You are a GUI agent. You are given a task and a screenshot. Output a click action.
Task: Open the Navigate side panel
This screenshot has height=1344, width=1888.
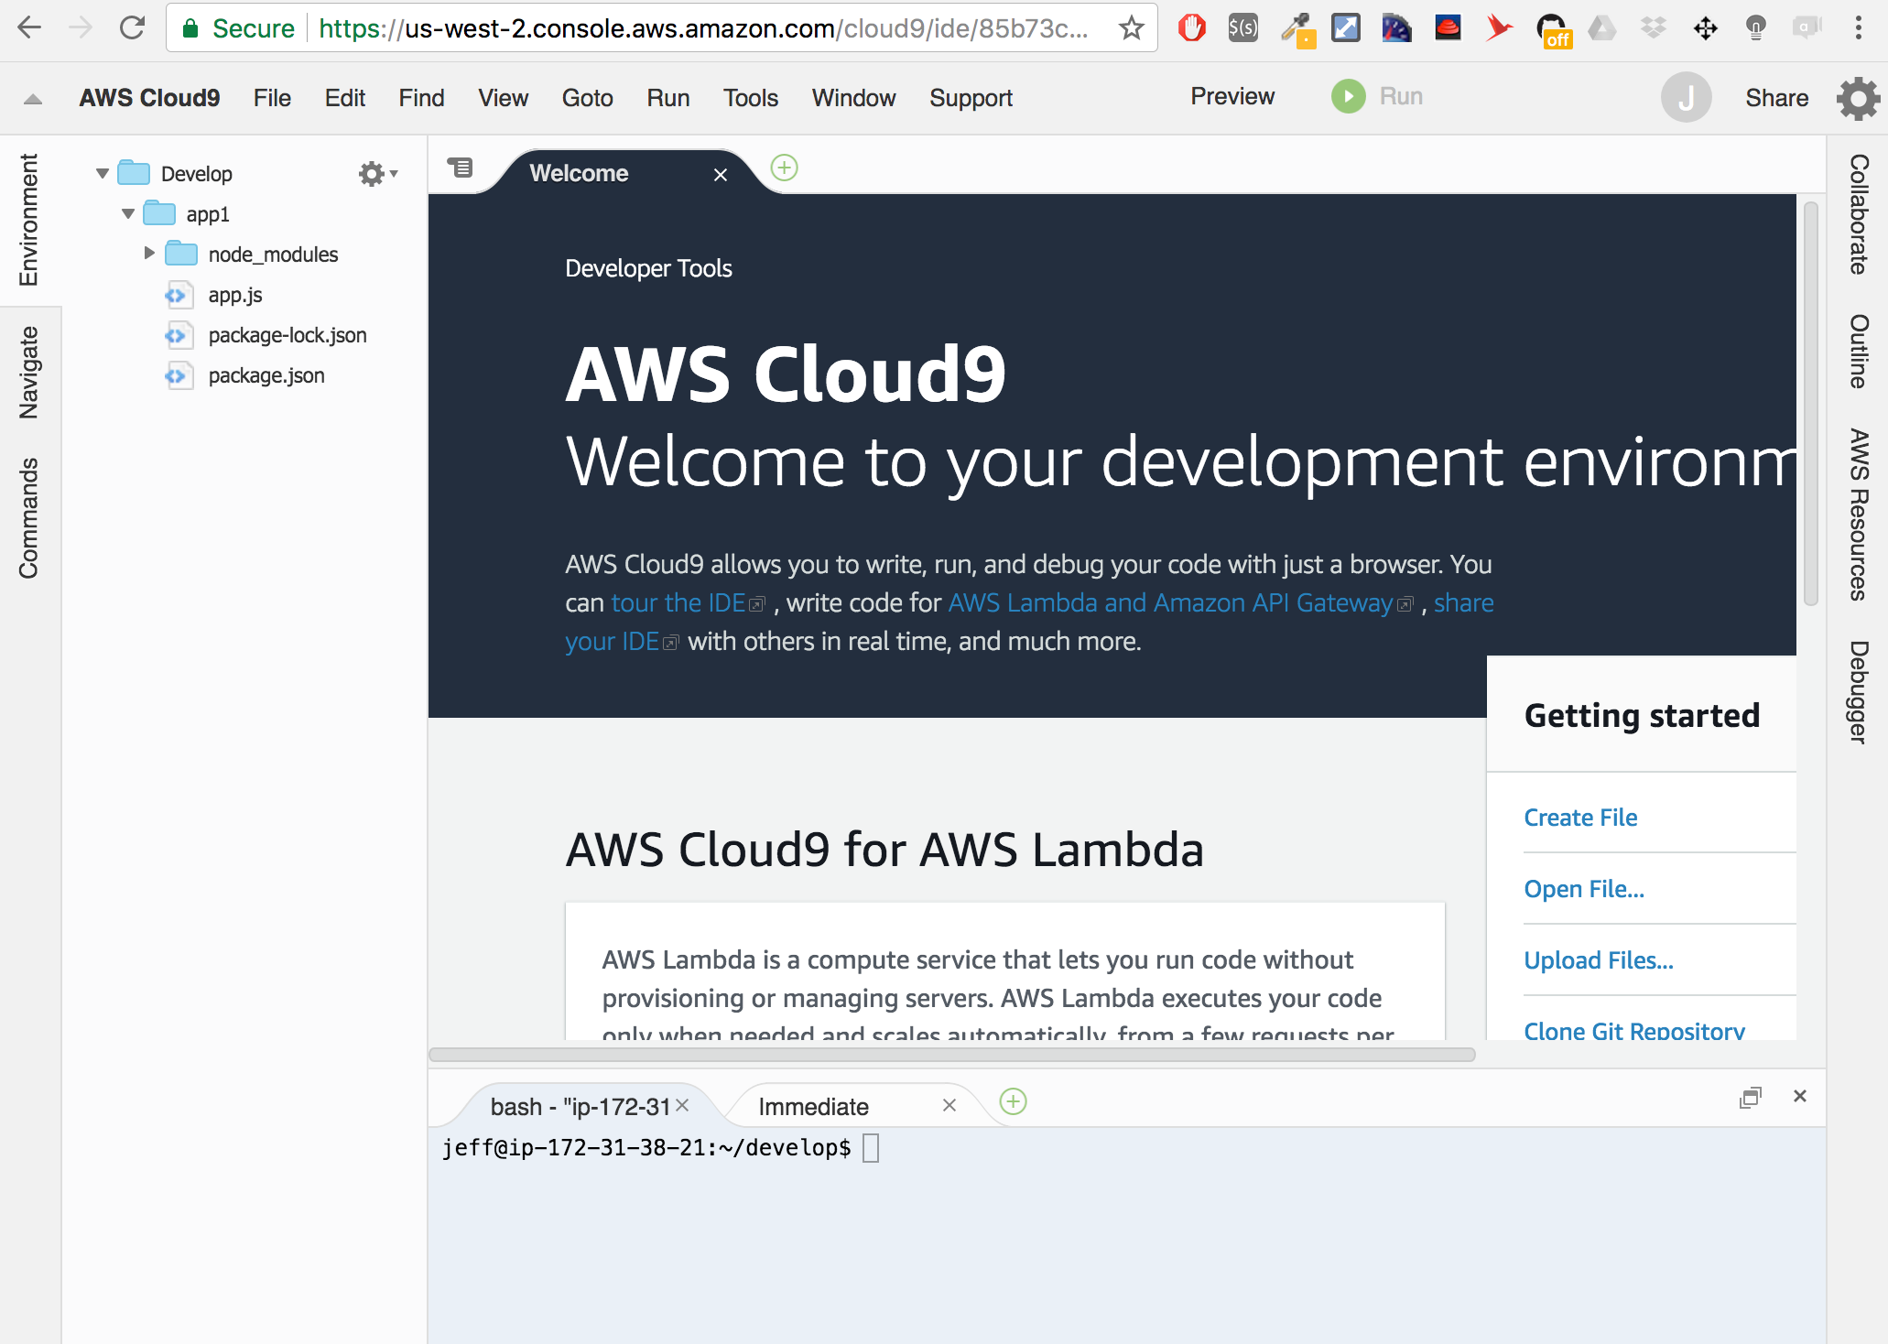pos(29,373)
